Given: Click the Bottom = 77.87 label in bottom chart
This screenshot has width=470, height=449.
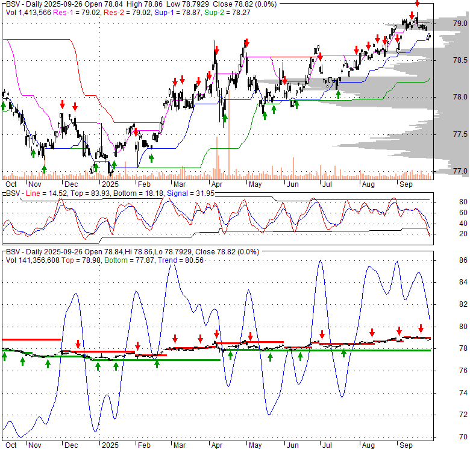Looking at the screenshot, I should tap(129, 260).
